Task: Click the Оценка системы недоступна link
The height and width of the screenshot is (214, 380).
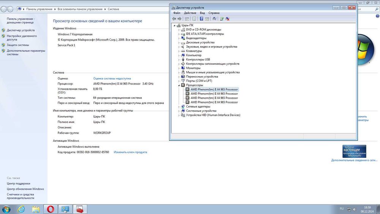Action: point(112,79)
